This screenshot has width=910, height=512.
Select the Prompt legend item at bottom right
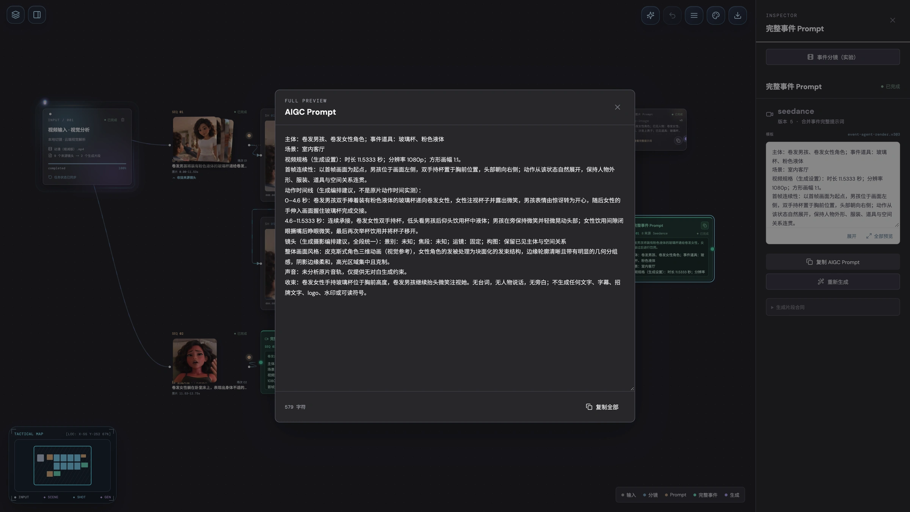pyautogui.click(x=676, y=495)
